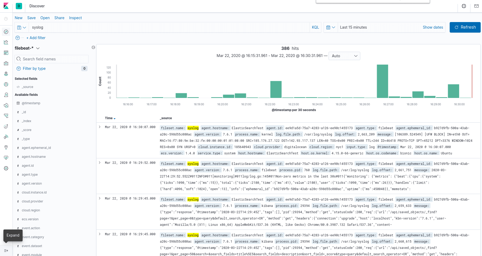Open Discover from the side navigation
The width and height of the screenshot is (482, 256).
pos(6,32)
